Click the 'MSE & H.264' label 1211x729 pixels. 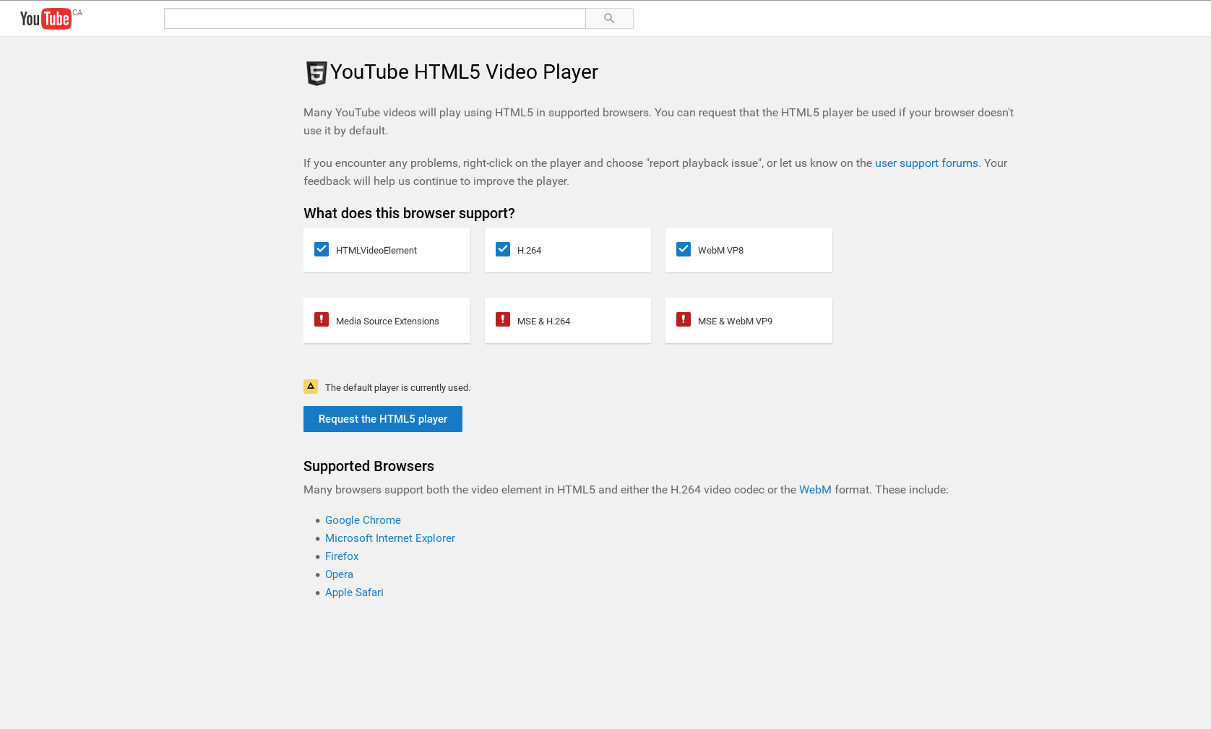click(x=543, y=322)
